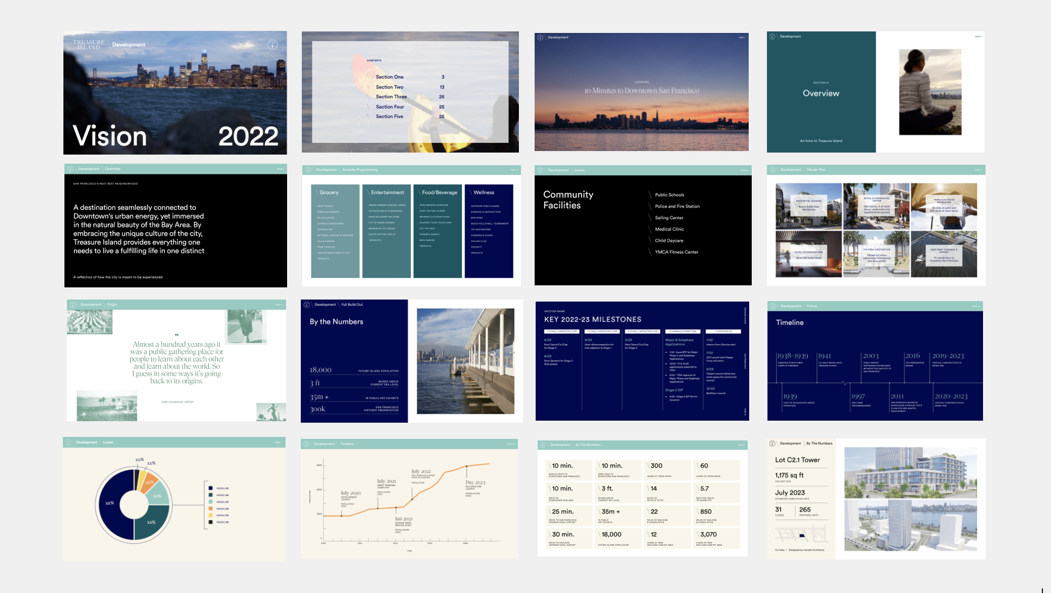The height and width of the screenshot is (593, 1051).
Task: Select the Wellness column in amenity slide
Action: coord(488,231)
